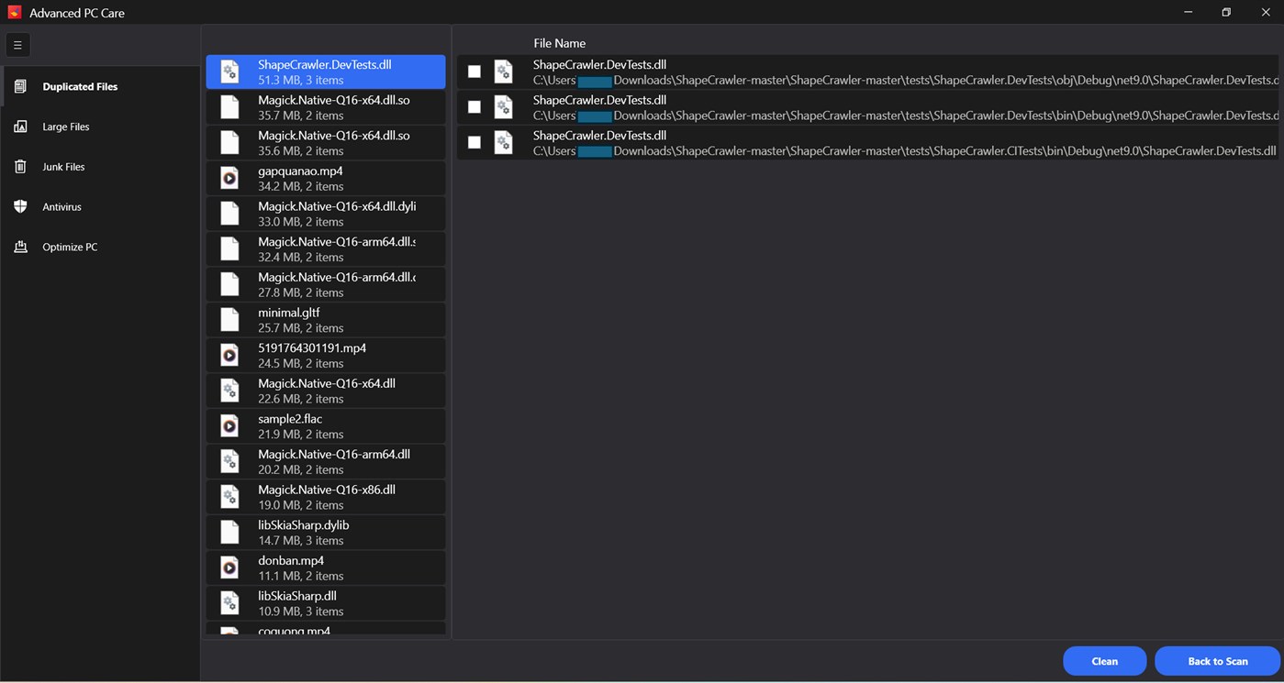Click the media icon next to sample2.flac
The image size is (1284, 683).
[229, 425]
